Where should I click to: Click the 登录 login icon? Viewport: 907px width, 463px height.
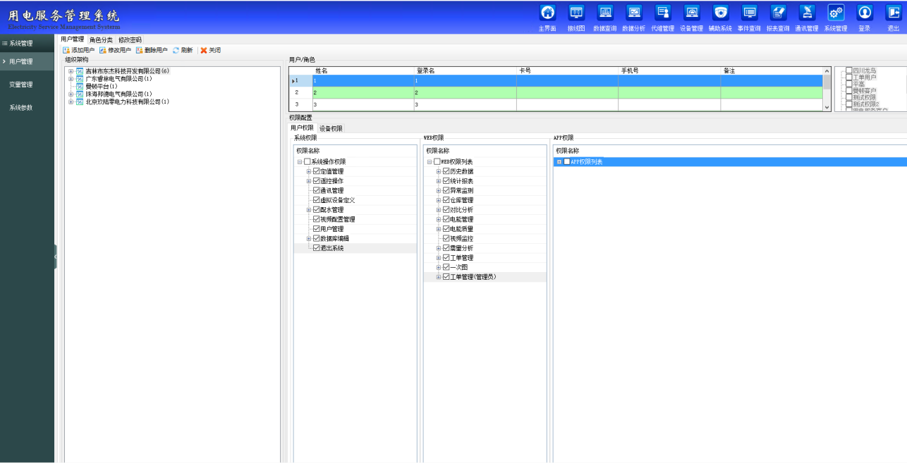pos(864,13)
